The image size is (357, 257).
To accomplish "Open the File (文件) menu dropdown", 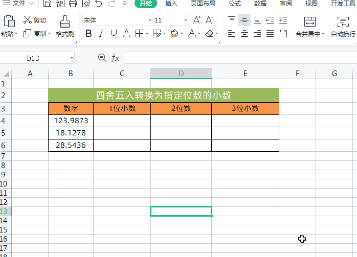I will coord(18,3).
